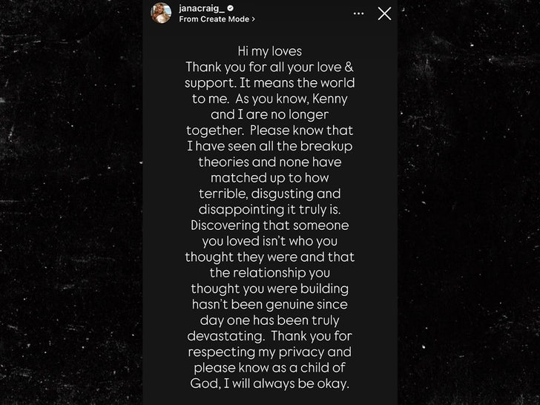The height and width of the screenshot is (405, 540).
Task: Close the story with the X icon
Action: (x=384, y=13)
